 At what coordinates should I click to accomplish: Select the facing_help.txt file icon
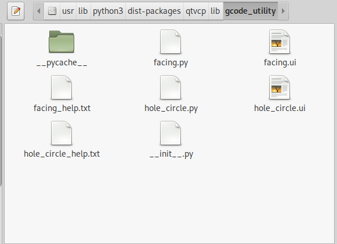click(x=61, y=87)
